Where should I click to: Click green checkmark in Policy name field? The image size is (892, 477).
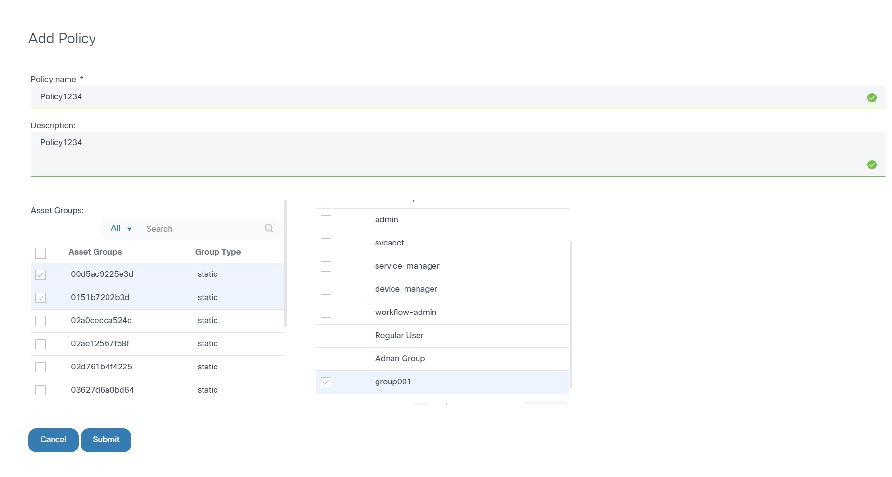pyautogui.click(x=872, y=98)
